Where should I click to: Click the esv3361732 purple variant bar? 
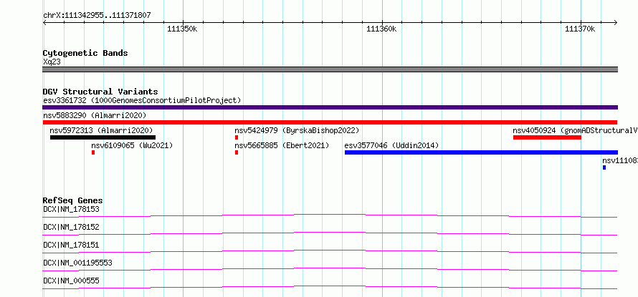pos(330,107)
